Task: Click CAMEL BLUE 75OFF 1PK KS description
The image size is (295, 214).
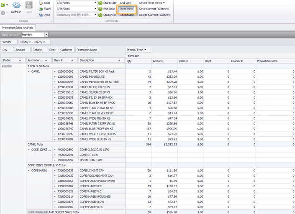Action: pyautogui.click(x=96, y=129)
